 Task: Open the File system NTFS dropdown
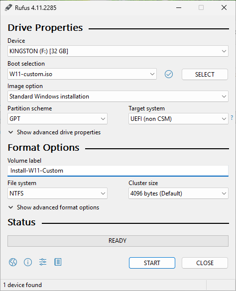(x=57, y=194)
